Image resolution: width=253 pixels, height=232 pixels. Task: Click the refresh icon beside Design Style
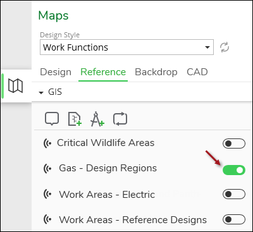(x=225, y=47)
